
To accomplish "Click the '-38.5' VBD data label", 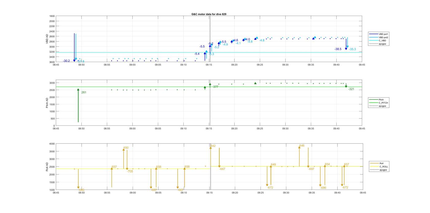I will click(338, 49).
